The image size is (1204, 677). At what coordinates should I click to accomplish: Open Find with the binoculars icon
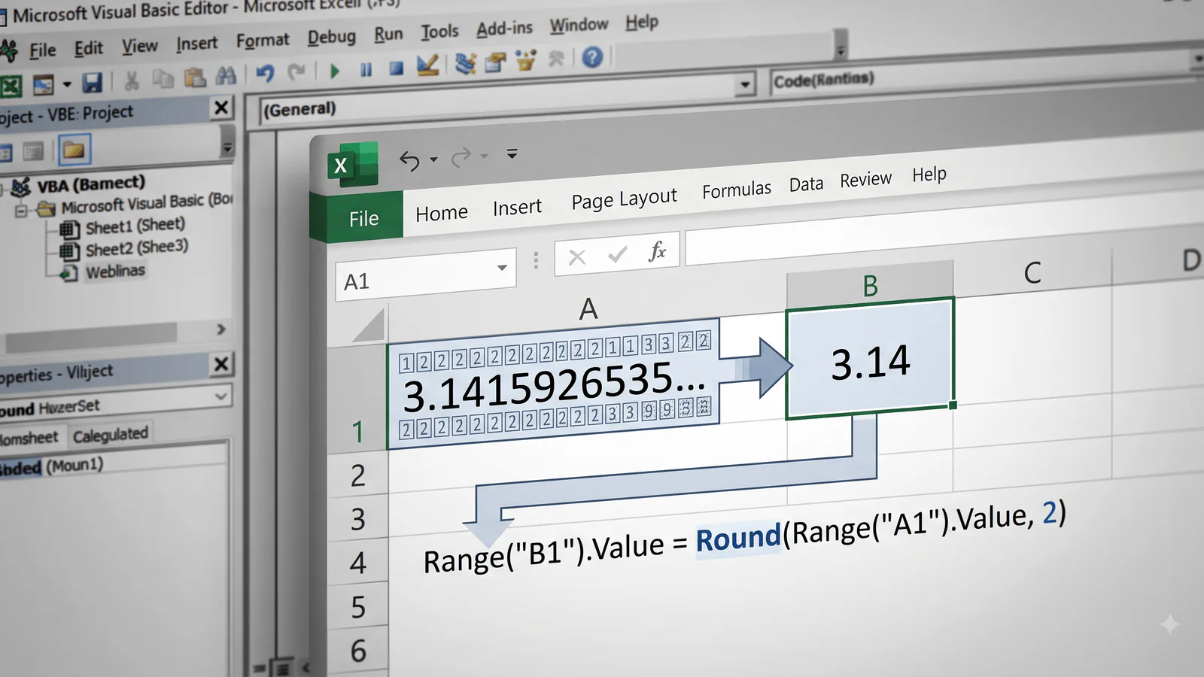tap(226, 75)
